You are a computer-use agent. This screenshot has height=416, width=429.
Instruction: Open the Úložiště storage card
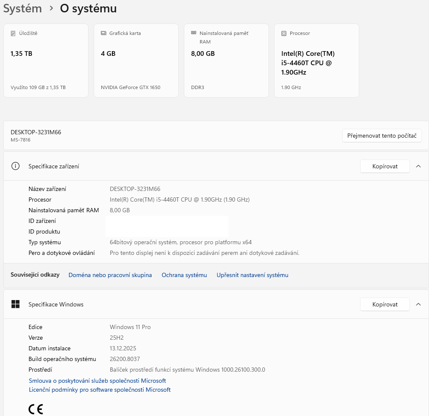(x=46, y=61)
